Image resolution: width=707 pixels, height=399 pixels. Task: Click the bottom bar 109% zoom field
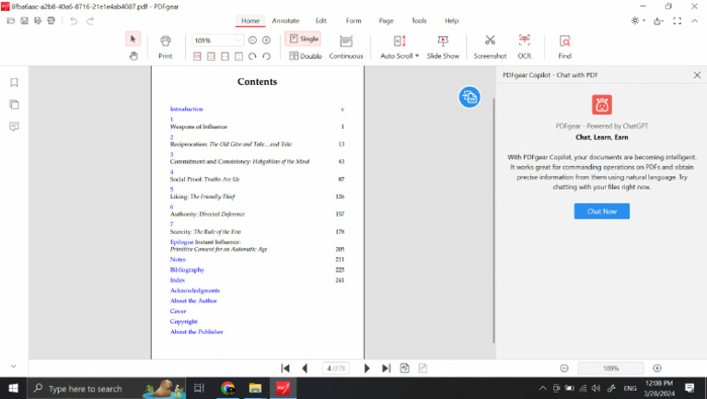[x=610, y=369]
